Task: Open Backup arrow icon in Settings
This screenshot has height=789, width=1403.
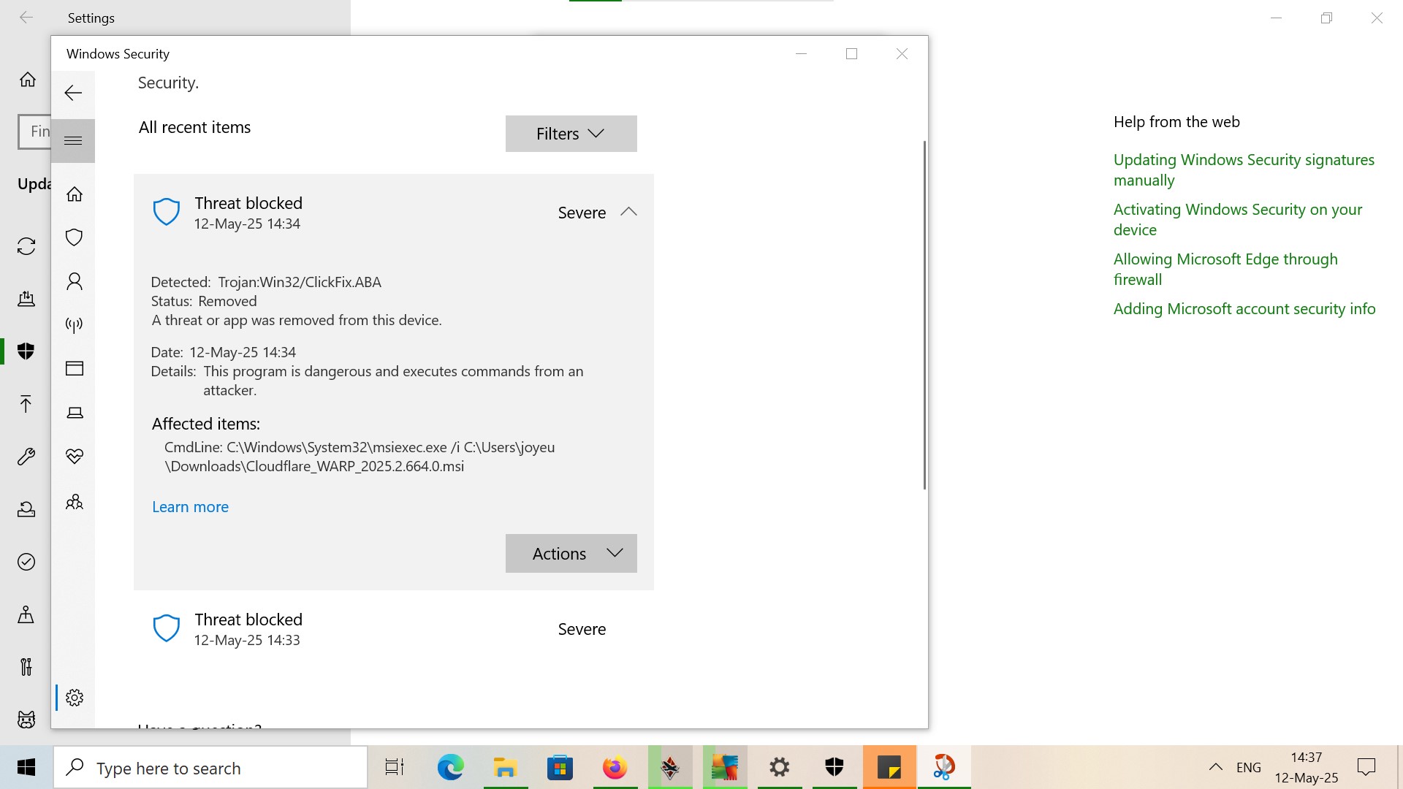Action: pos(26,404)
